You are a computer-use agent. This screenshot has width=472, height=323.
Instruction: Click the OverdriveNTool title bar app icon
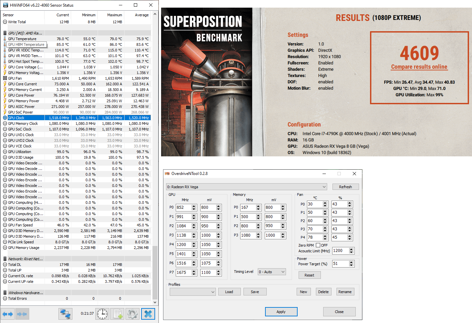(x=167, y=174)
